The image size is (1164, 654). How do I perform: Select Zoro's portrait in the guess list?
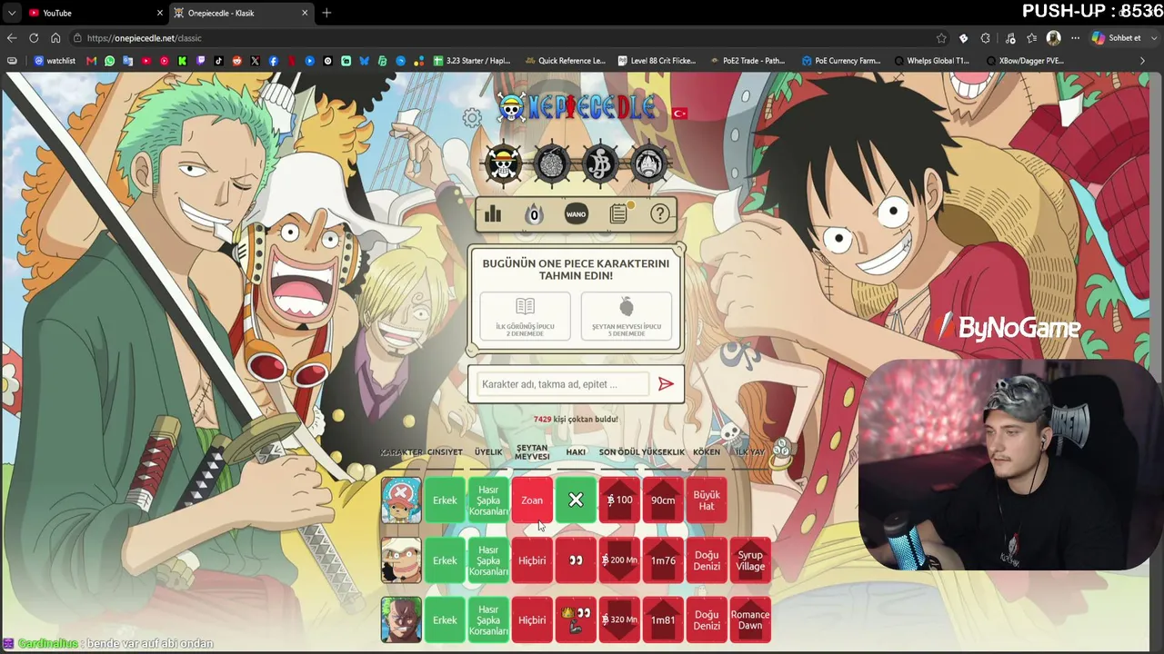401,620
